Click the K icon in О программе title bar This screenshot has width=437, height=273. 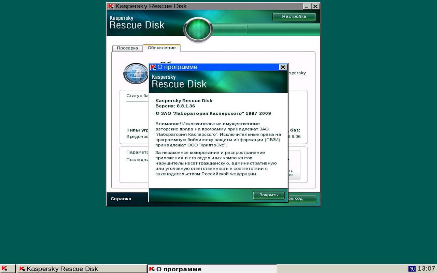coord(153,67)
